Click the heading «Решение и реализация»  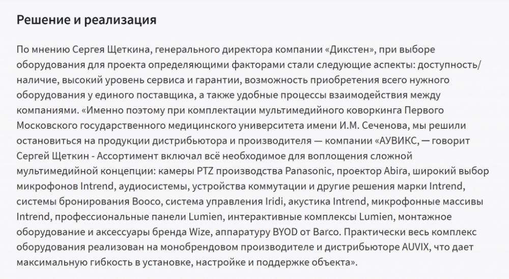(87, 20)
